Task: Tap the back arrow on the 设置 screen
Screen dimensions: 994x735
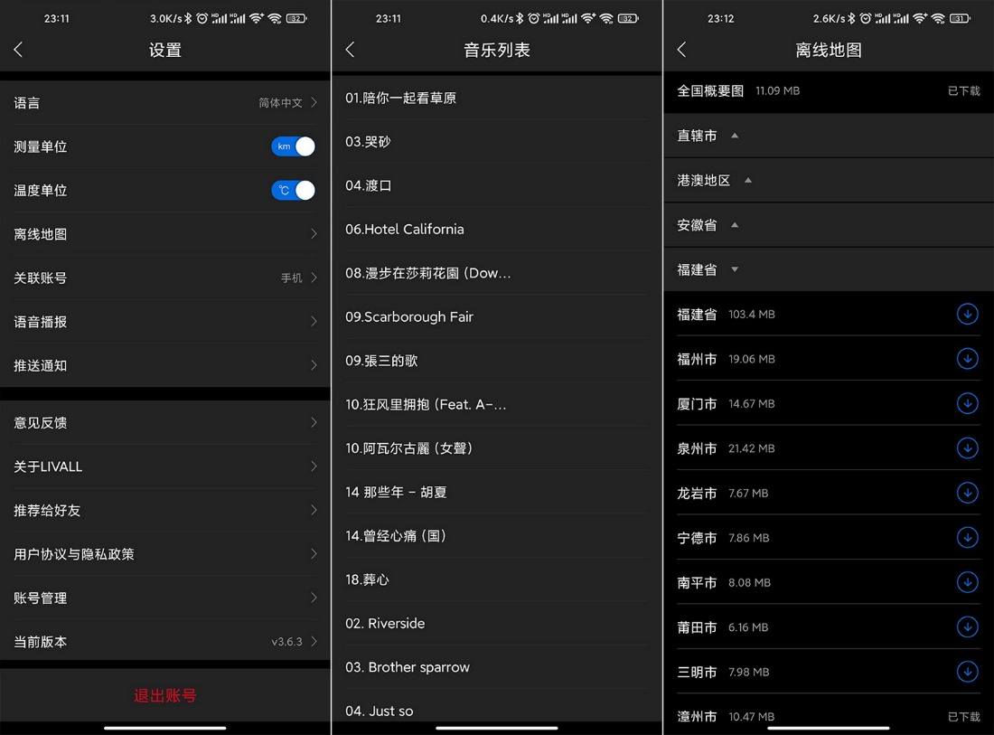Action: (x=18, y=50)
